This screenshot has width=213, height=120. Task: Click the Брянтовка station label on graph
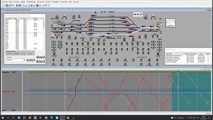pos(9,92)
